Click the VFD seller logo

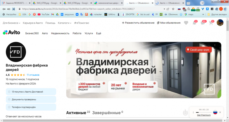(16, 52)
